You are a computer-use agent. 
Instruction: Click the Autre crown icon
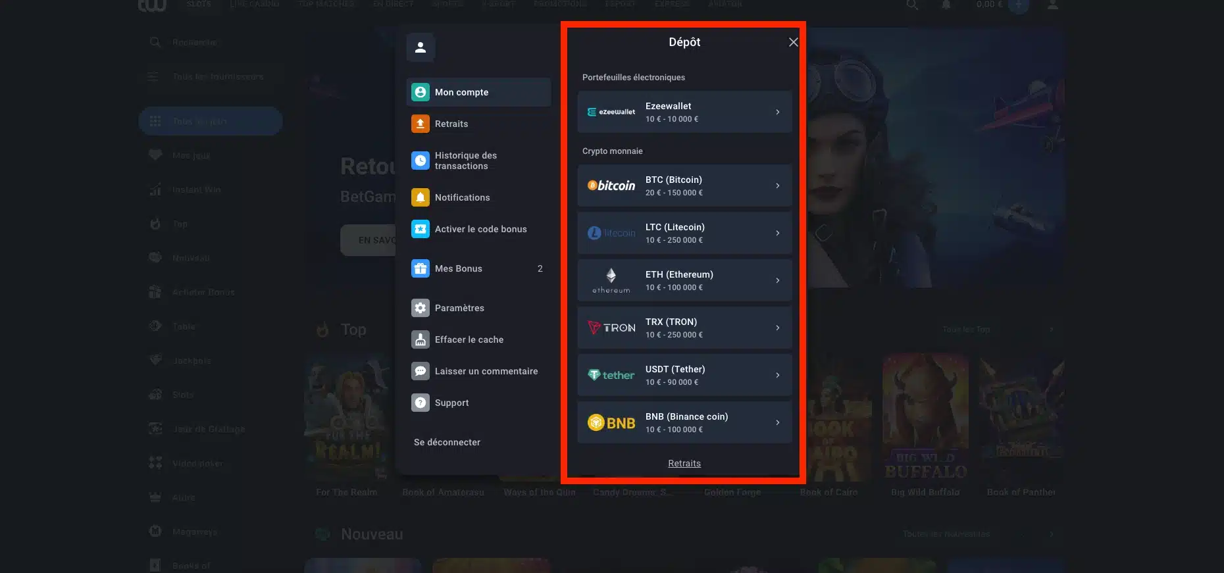coord(155,497)
